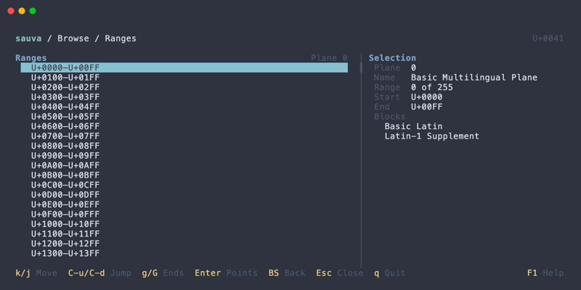The image size is (581, 290).
Task: Select the U+1300–U+13FF range row
Action: point(184,253)
